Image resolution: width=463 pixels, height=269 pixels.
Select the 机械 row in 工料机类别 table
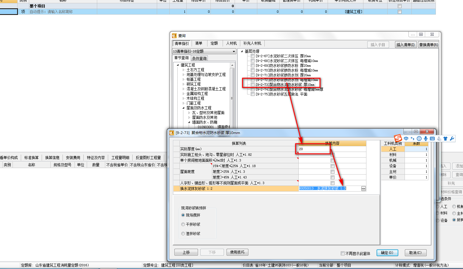click(x=393, y=160)
